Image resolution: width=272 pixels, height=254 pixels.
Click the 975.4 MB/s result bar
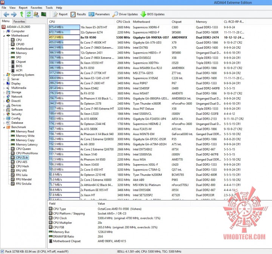click(64, 27)
